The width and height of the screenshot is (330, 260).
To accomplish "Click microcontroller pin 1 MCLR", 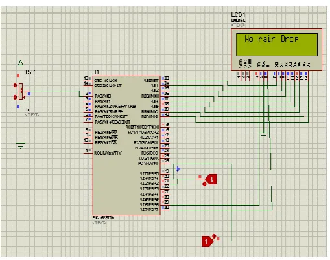I will click(88, 153).
